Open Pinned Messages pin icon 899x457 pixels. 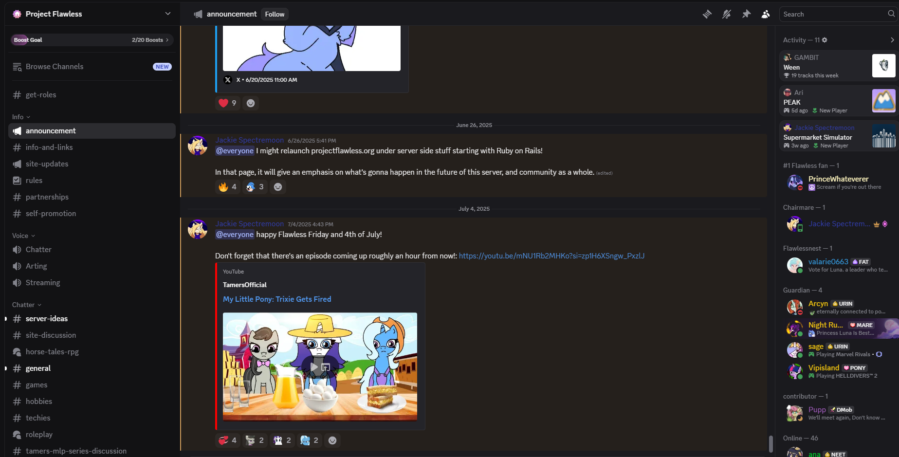[746, 14]
